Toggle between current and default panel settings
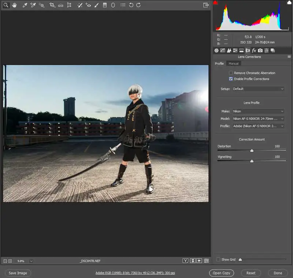The height and width of the screenshot is (278, 293). [207, 261]
